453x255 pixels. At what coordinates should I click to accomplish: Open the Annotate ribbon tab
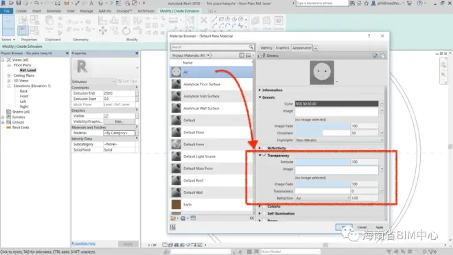[54, 11]
